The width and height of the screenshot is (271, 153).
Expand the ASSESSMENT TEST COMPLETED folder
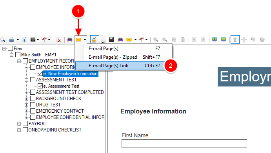[x=26, y=92]
